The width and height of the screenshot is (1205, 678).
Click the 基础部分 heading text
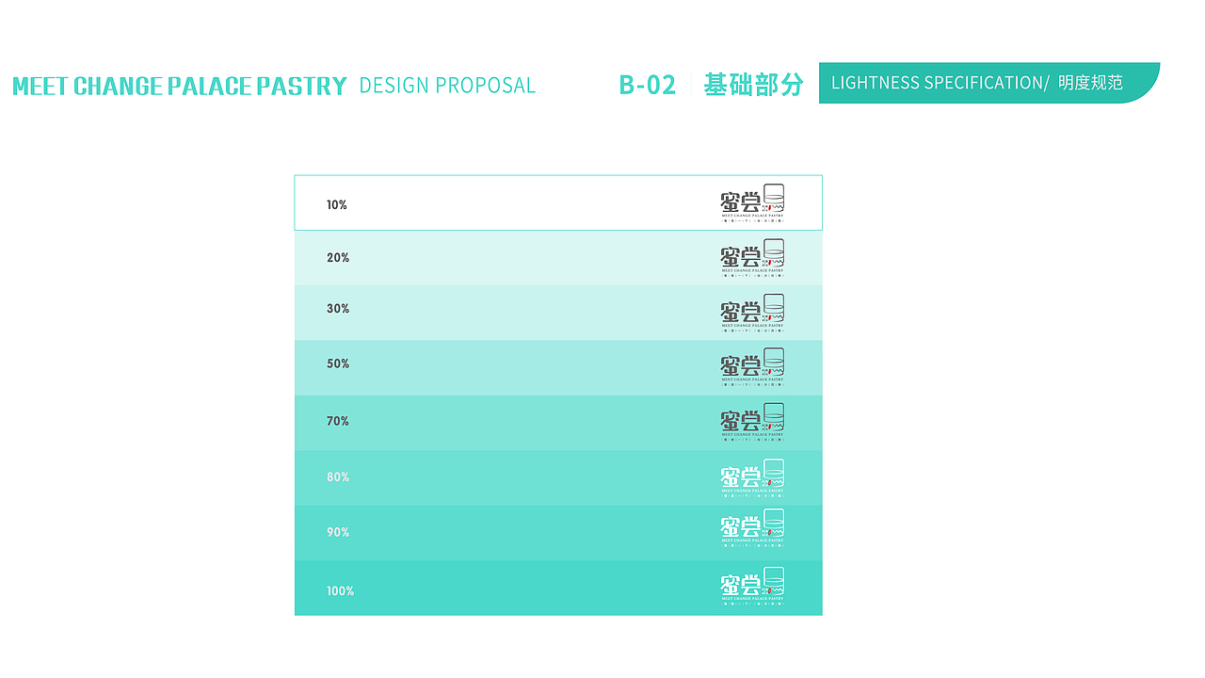click(753, 85)
